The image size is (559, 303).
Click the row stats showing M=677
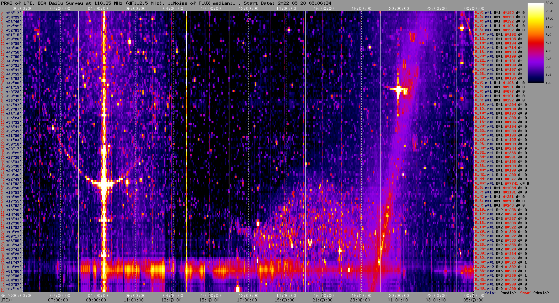(x=500, y=91)
